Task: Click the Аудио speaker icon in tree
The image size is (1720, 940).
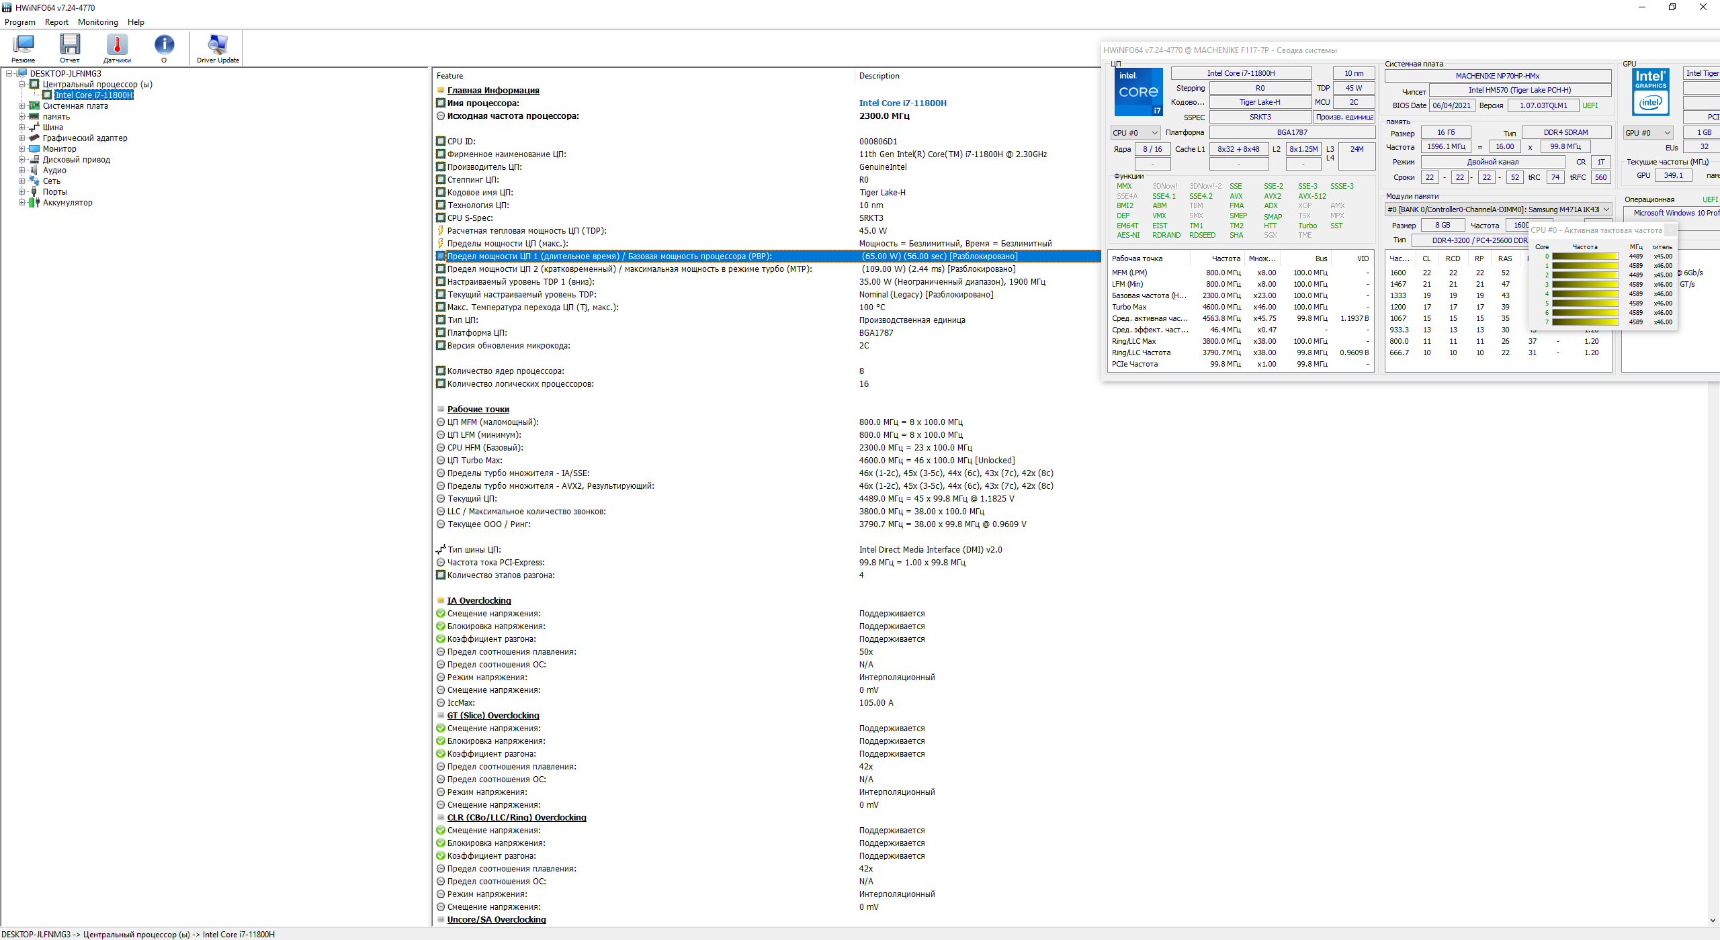Action: [x=34, y=171]
